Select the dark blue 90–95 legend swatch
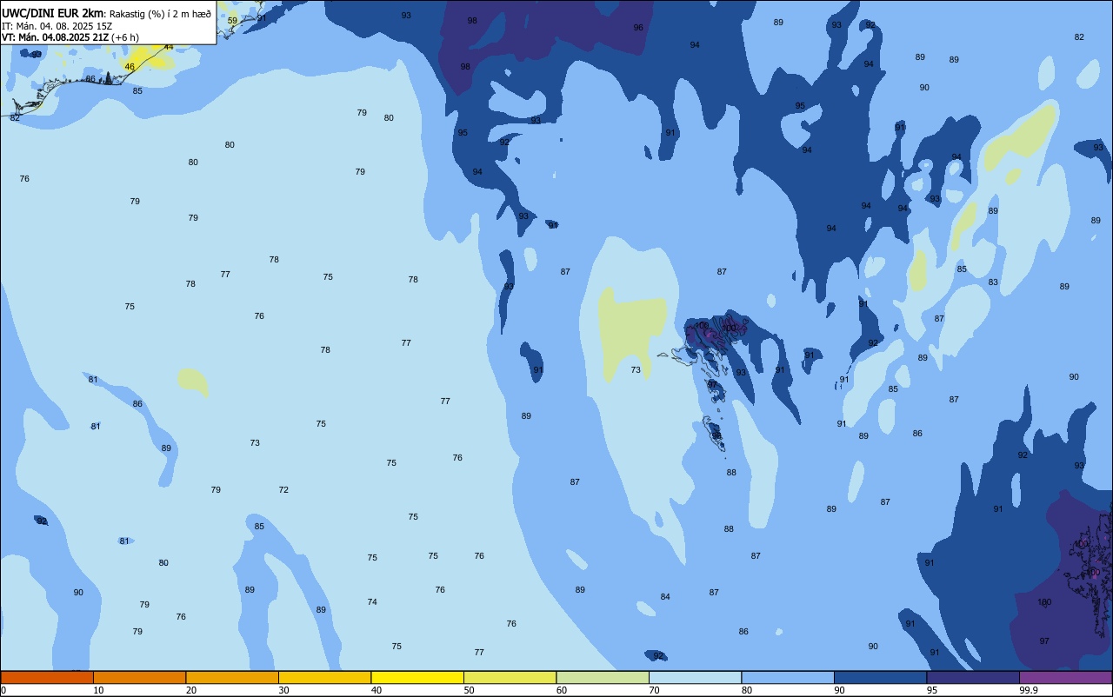 point(880,677)
